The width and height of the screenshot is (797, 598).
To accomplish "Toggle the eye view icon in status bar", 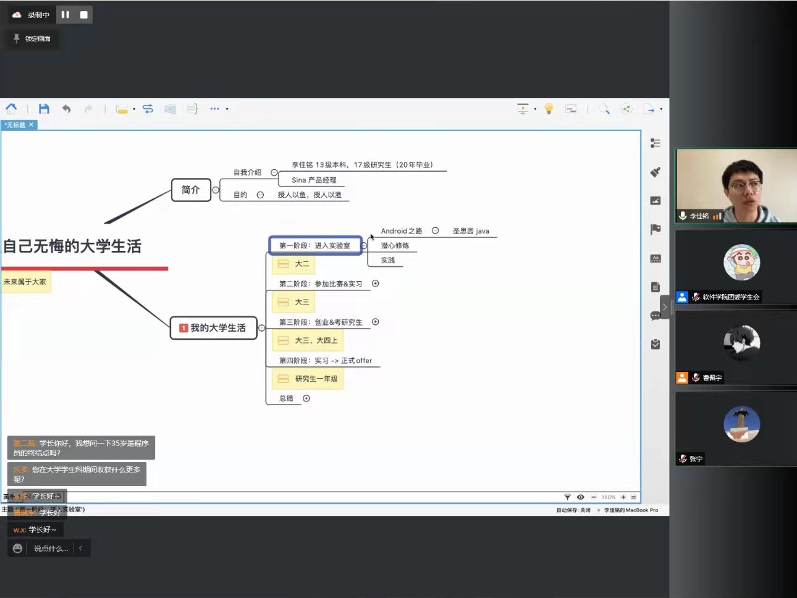I will [580, 497].
